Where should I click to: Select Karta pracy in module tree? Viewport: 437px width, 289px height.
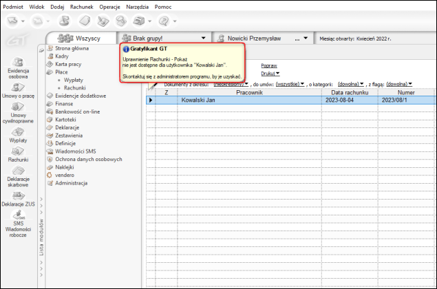click(x=68, y=64)
